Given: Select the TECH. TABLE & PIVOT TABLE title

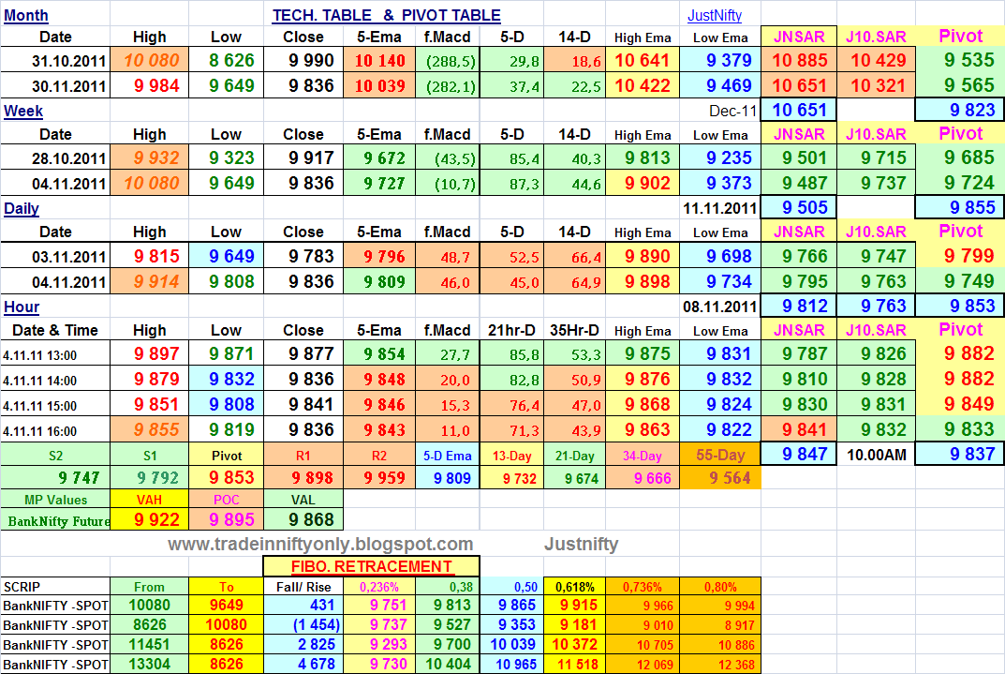Looking at the screenshot, I should 387,15.
